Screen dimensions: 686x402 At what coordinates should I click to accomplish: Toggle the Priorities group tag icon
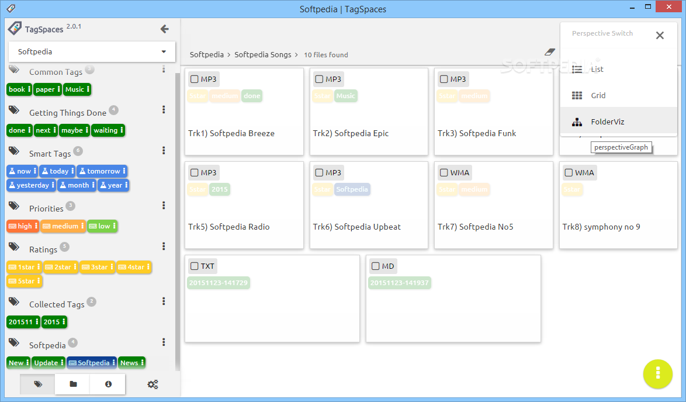(14, 206)
